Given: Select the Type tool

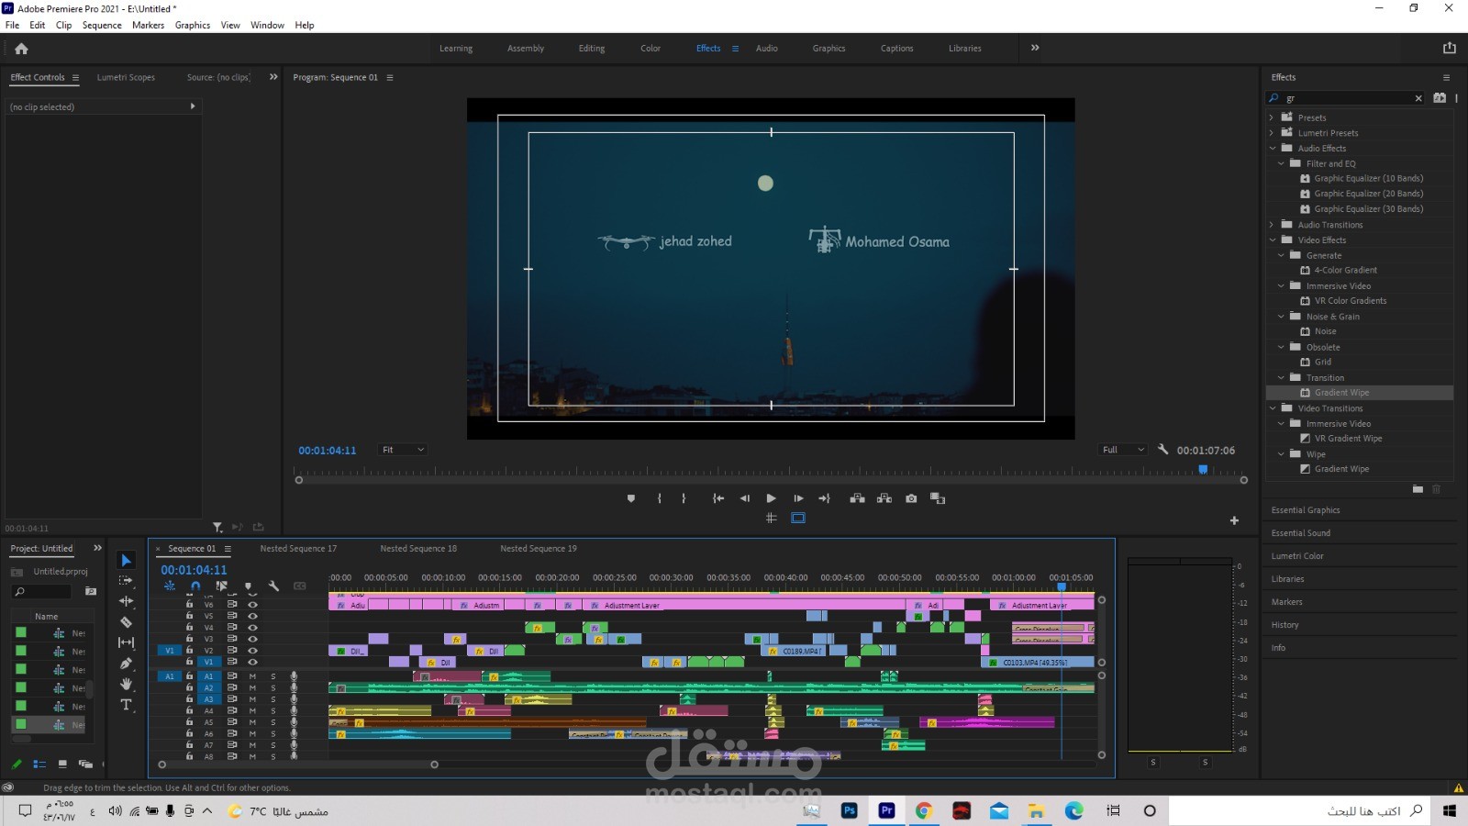Looking at the screenshot, I should [x=127, y=705].
